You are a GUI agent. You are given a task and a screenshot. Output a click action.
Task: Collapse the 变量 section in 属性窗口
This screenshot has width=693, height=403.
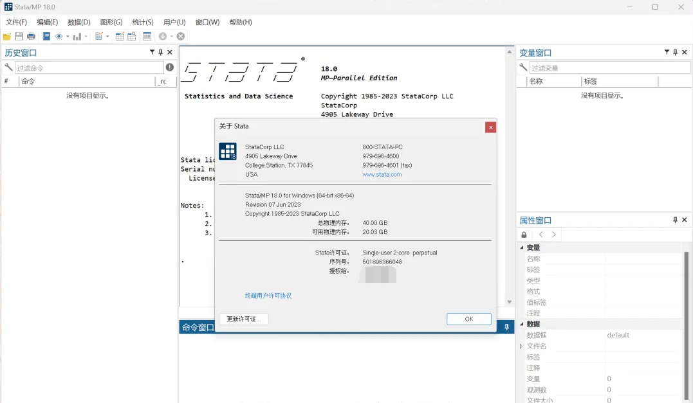521,247
